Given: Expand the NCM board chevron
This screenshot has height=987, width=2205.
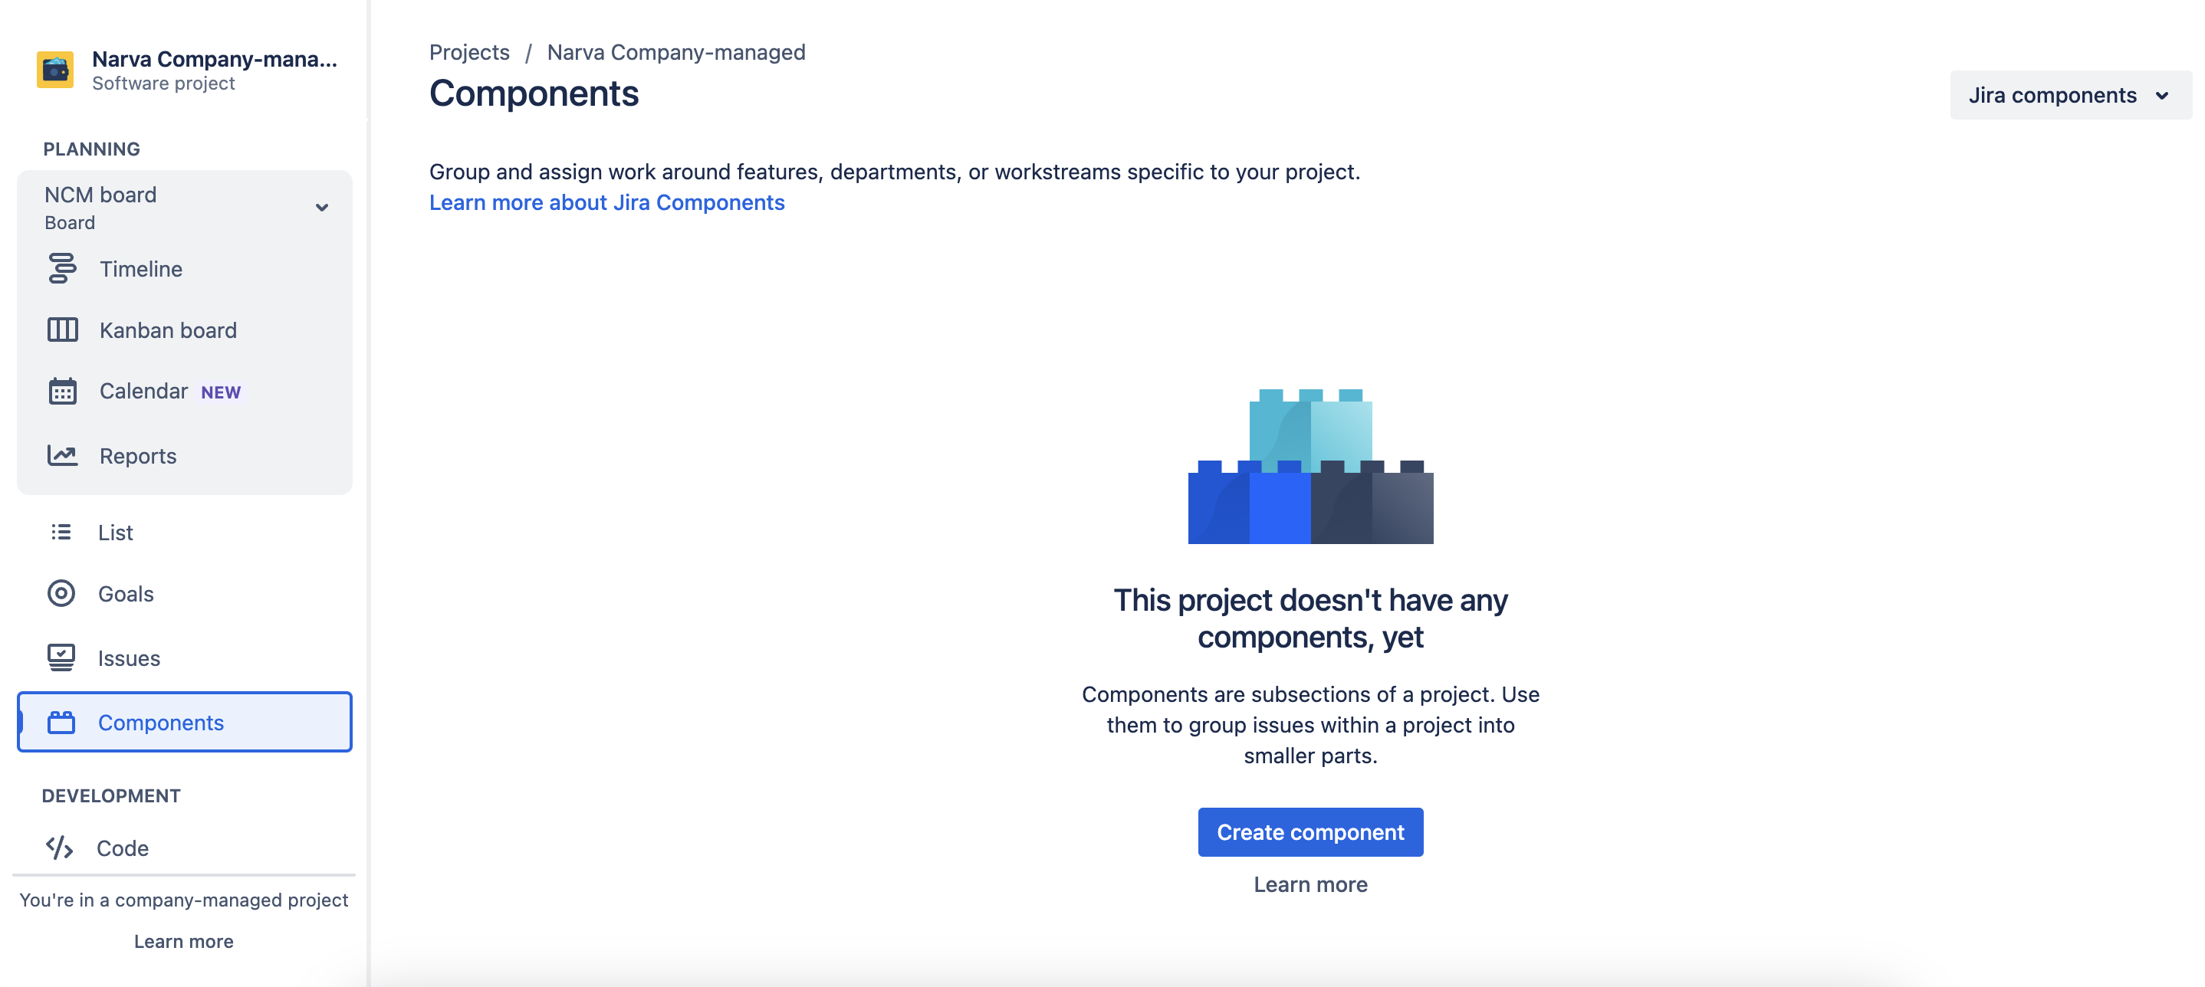Looking at the screenshot, I should pyautogui.click(x=322, y=207).
